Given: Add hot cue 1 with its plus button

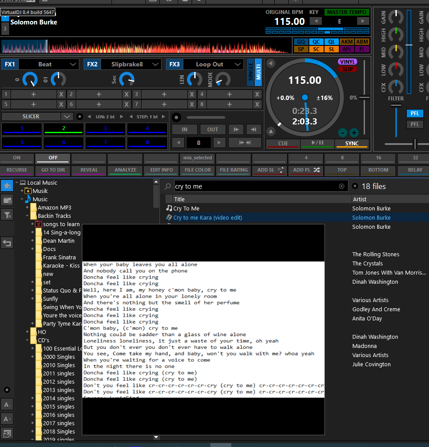Looking at the screenshot, I should pos(34,94).
